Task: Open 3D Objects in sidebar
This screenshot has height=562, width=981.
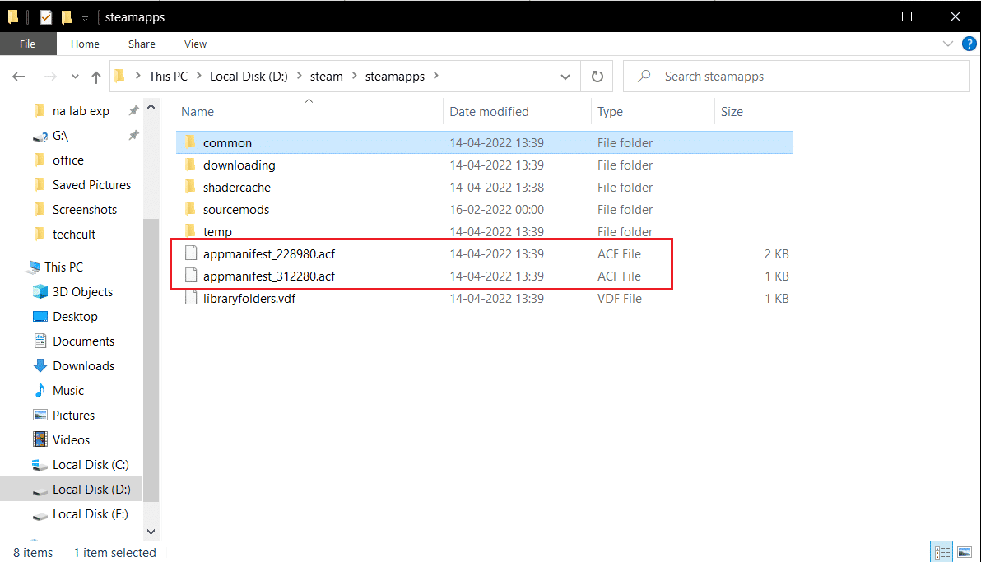Action: click(82, 292)
